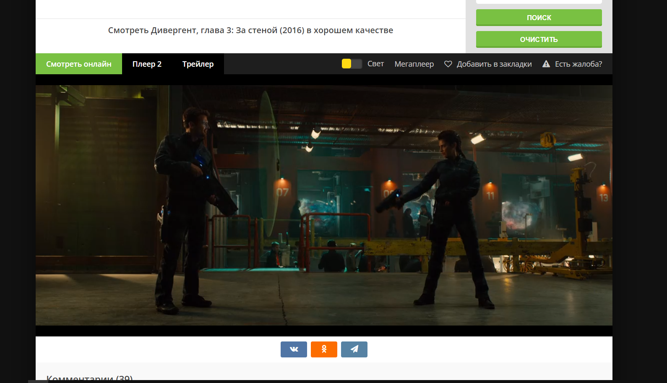
Task: Click the movie video player frame
Action: tap(324, 205)
